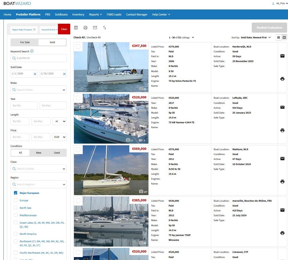Screen dimensions: 288x260
Task: Switch to compact list view
Action: (x=279, y=37)
